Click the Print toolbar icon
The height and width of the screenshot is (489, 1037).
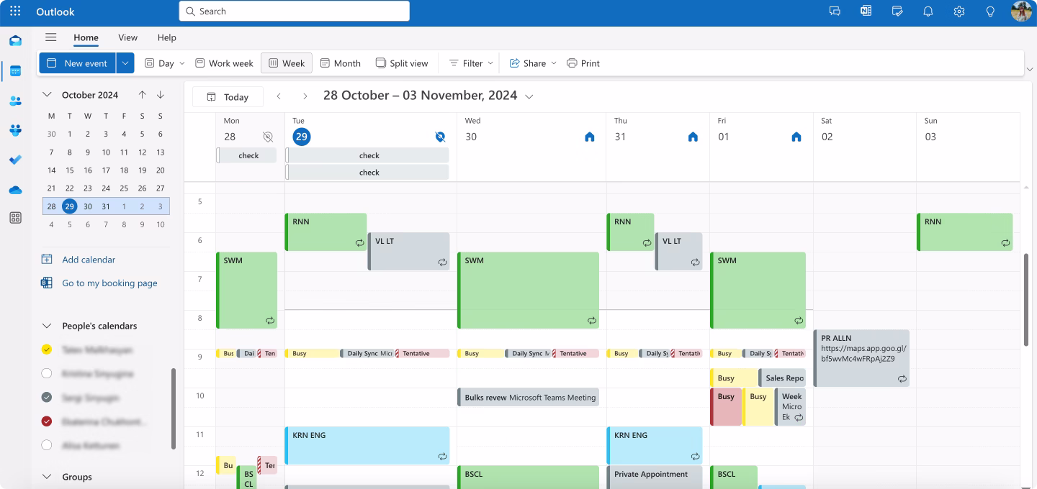583,63
